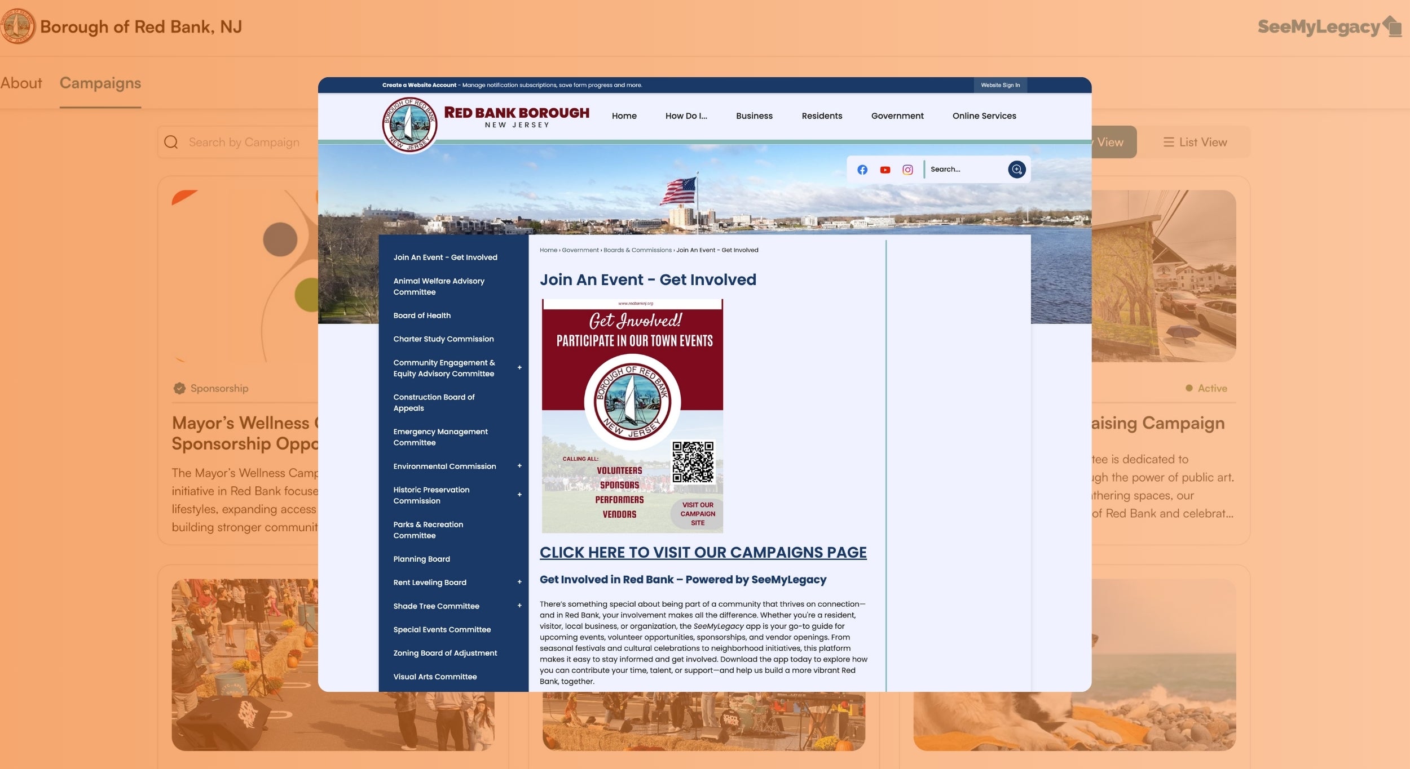This screenshot has height=769, width=1410.
Task: Open the Online Services menu
Action: coord(984,116)
